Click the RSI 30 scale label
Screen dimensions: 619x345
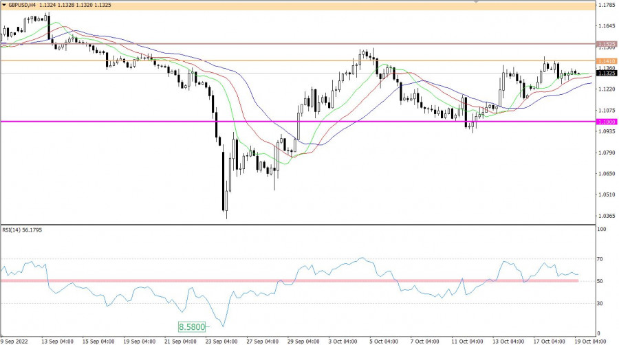tap(600, 303)
